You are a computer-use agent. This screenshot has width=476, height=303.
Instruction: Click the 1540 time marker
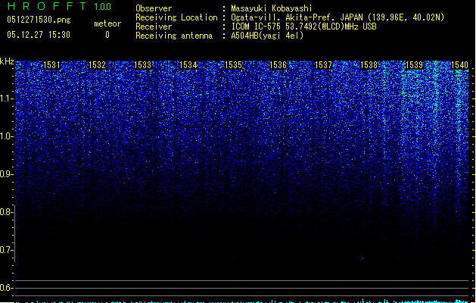(x=459, y=65)
